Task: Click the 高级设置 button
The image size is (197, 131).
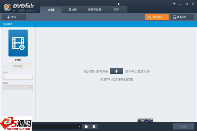Action: pos(18,66)
